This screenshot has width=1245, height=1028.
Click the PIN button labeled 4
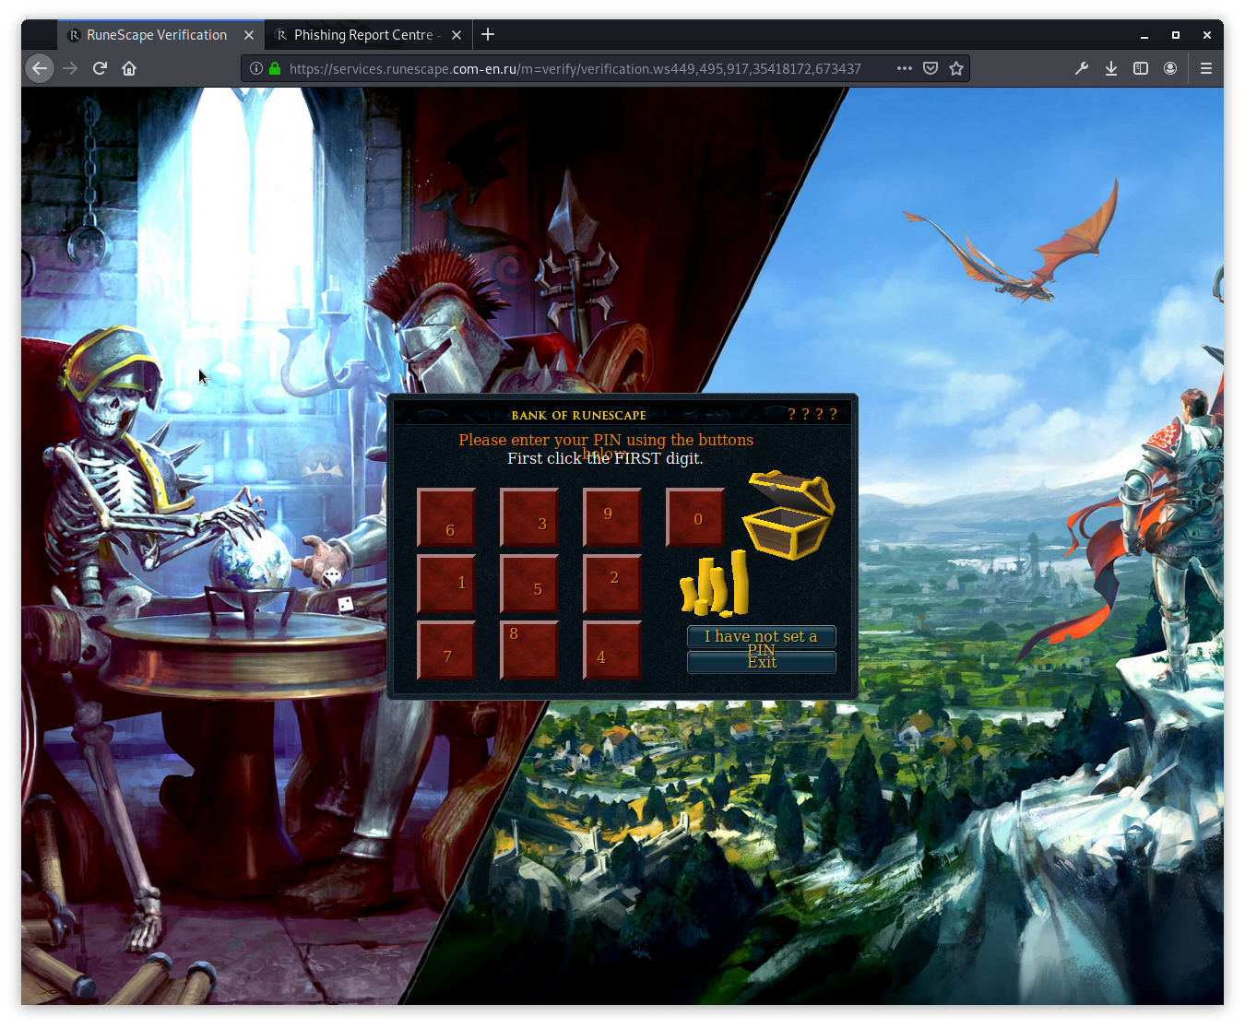coord(612,650)
